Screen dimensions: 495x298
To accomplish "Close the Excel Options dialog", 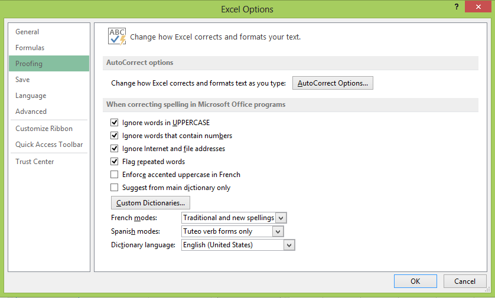I will (478, 6).
